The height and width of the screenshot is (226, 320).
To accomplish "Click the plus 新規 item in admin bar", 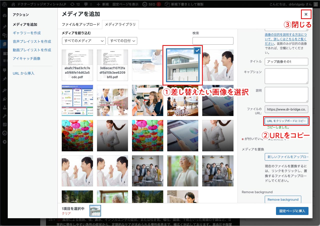I will pos(102,4).
